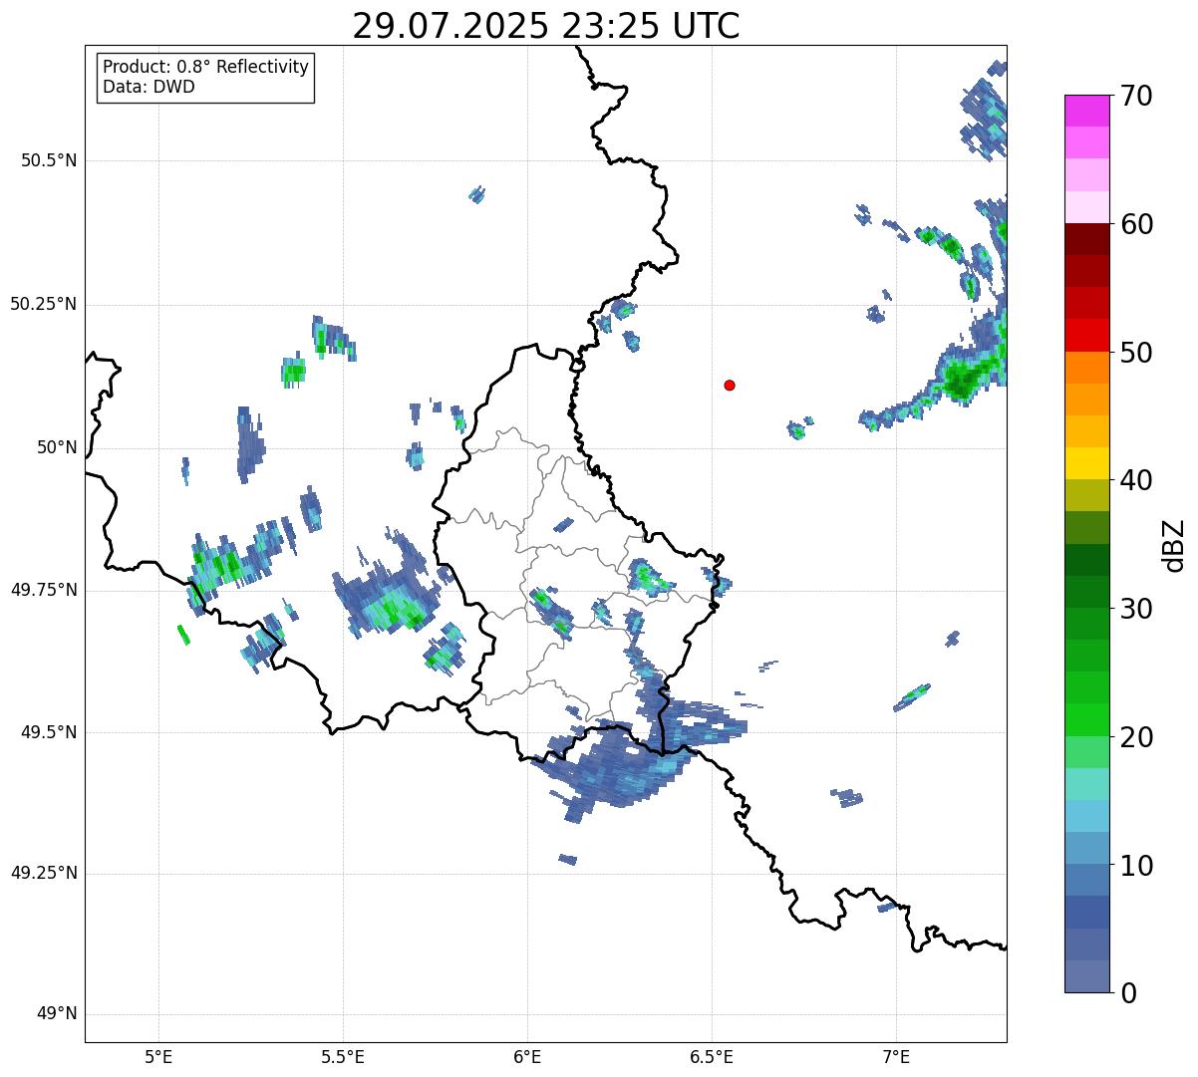Click the 50.5°N latitude label
This screenshot has height=1077, width=1198.
click(x=48, y=161)
